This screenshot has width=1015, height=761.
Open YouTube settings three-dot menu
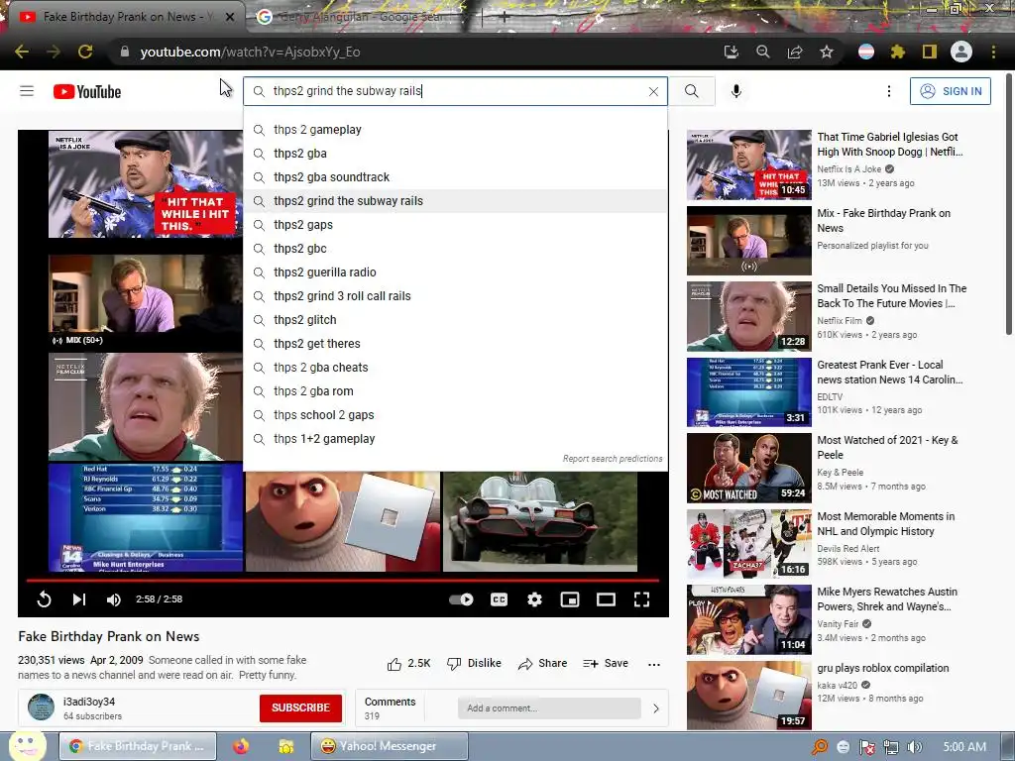(889, 91)
